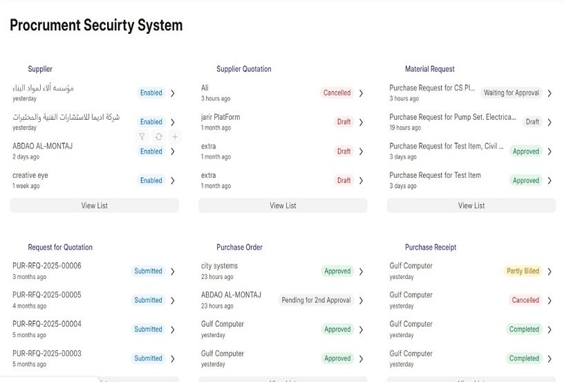Click the refresh icon in Supplier card
Image resolution: width=564 pixels, height=382 pixels.
pos(158,137)
